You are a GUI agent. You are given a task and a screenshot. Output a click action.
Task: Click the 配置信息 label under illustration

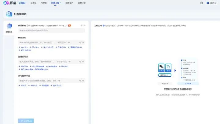(x=165, y=84)
